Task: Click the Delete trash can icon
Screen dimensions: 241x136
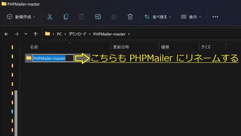Action: [x=130, y=17]
